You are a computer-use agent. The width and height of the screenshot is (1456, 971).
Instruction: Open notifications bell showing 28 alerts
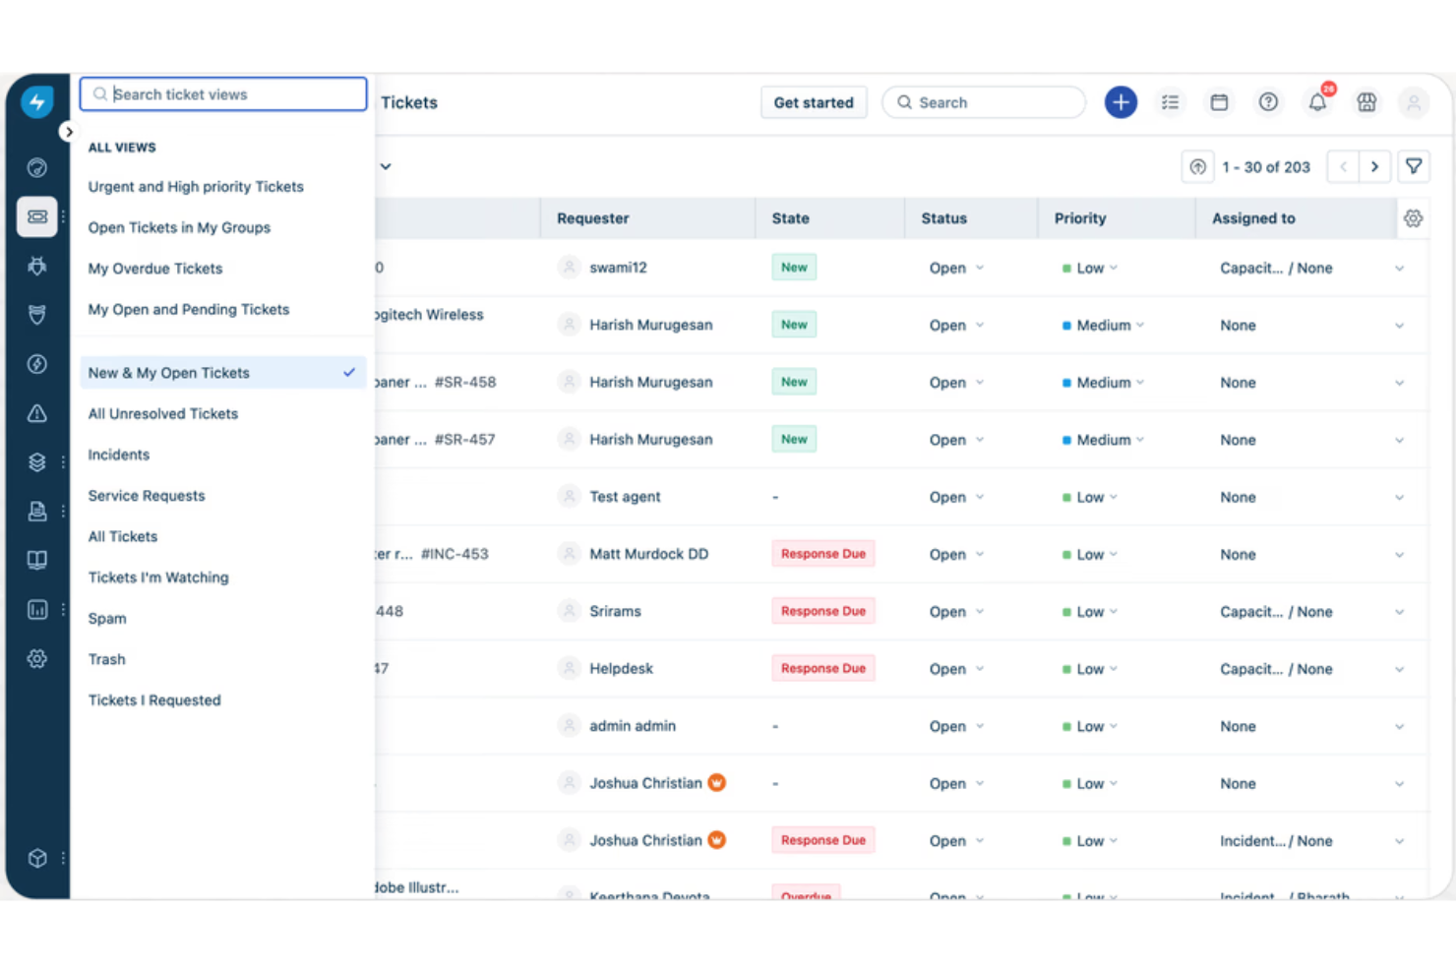click(x=1317, y=101)
